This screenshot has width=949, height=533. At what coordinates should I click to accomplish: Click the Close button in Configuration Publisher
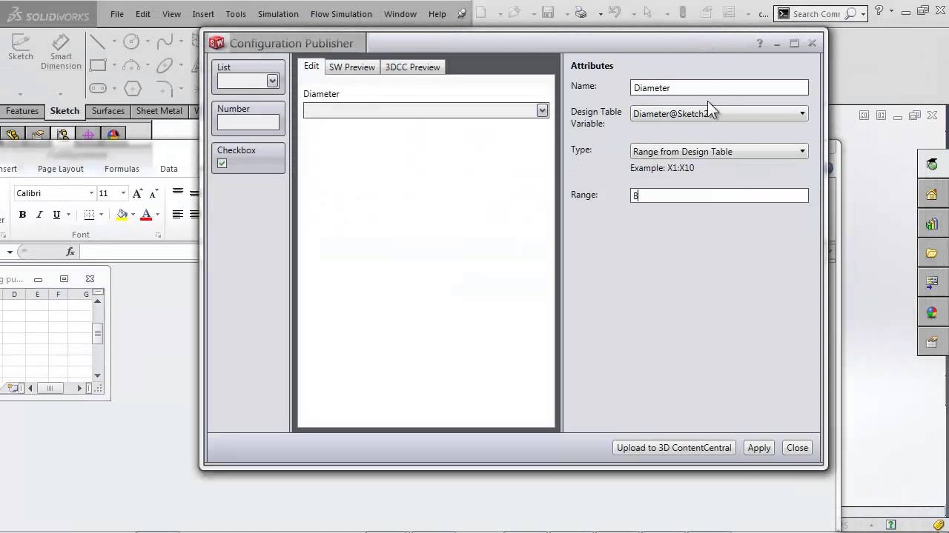[x=797, y=447]
